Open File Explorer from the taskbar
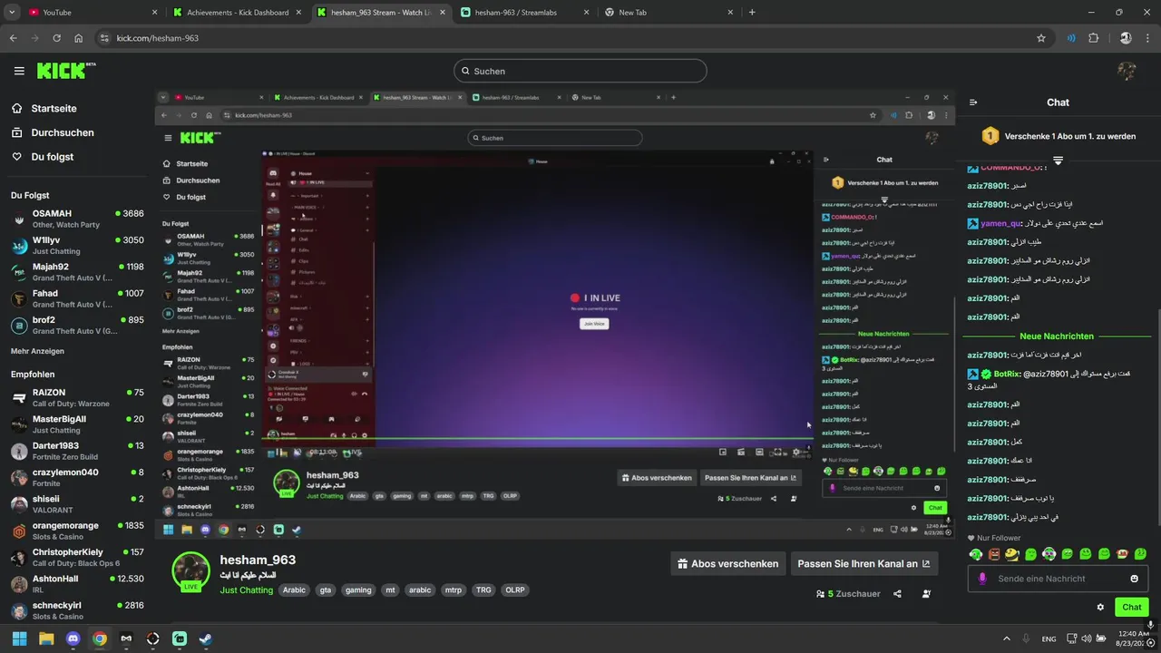 [46, 638]
